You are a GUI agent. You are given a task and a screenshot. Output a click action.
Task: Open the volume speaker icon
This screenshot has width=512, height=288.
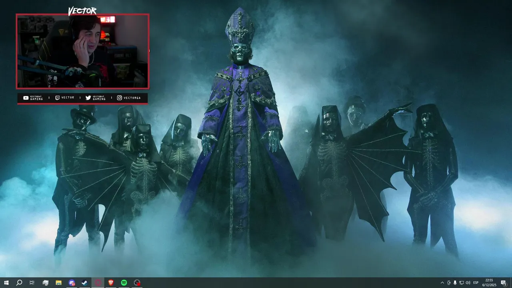(468, 283)
